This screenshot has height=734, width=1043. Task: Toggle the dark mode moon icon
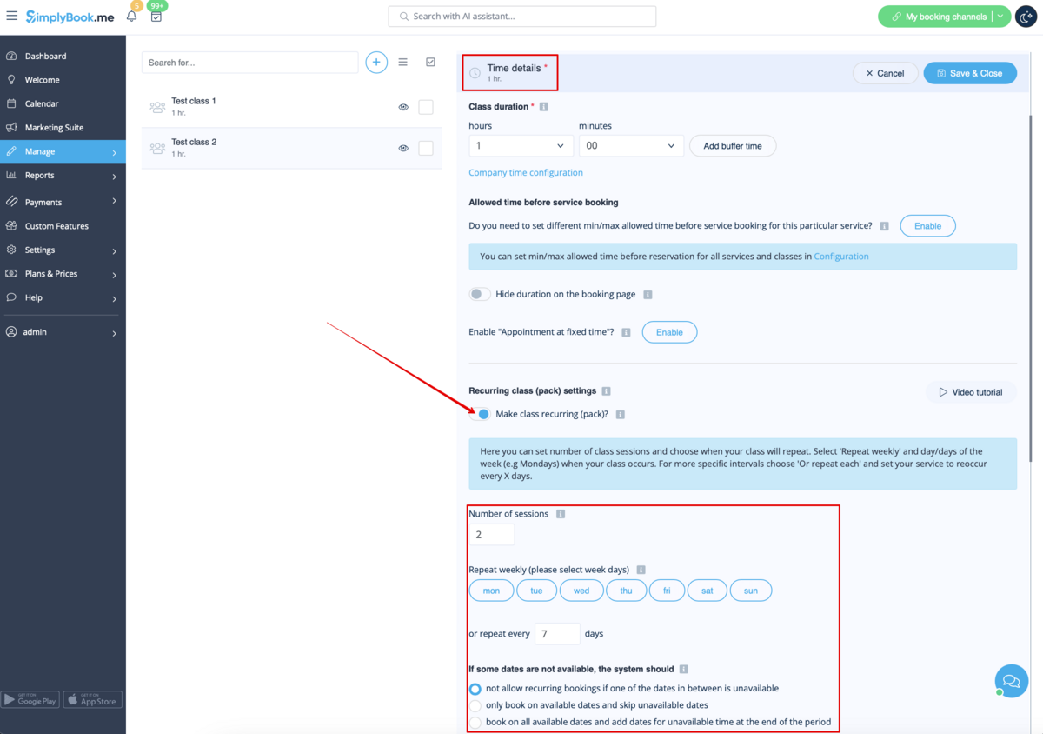coord(1026,17)
